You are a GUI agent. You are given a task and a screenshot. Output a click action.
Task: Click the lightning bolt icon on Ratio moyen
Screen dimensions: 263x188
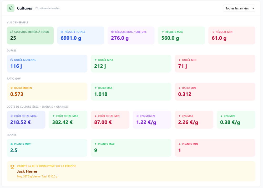click(x=12, y=88)
